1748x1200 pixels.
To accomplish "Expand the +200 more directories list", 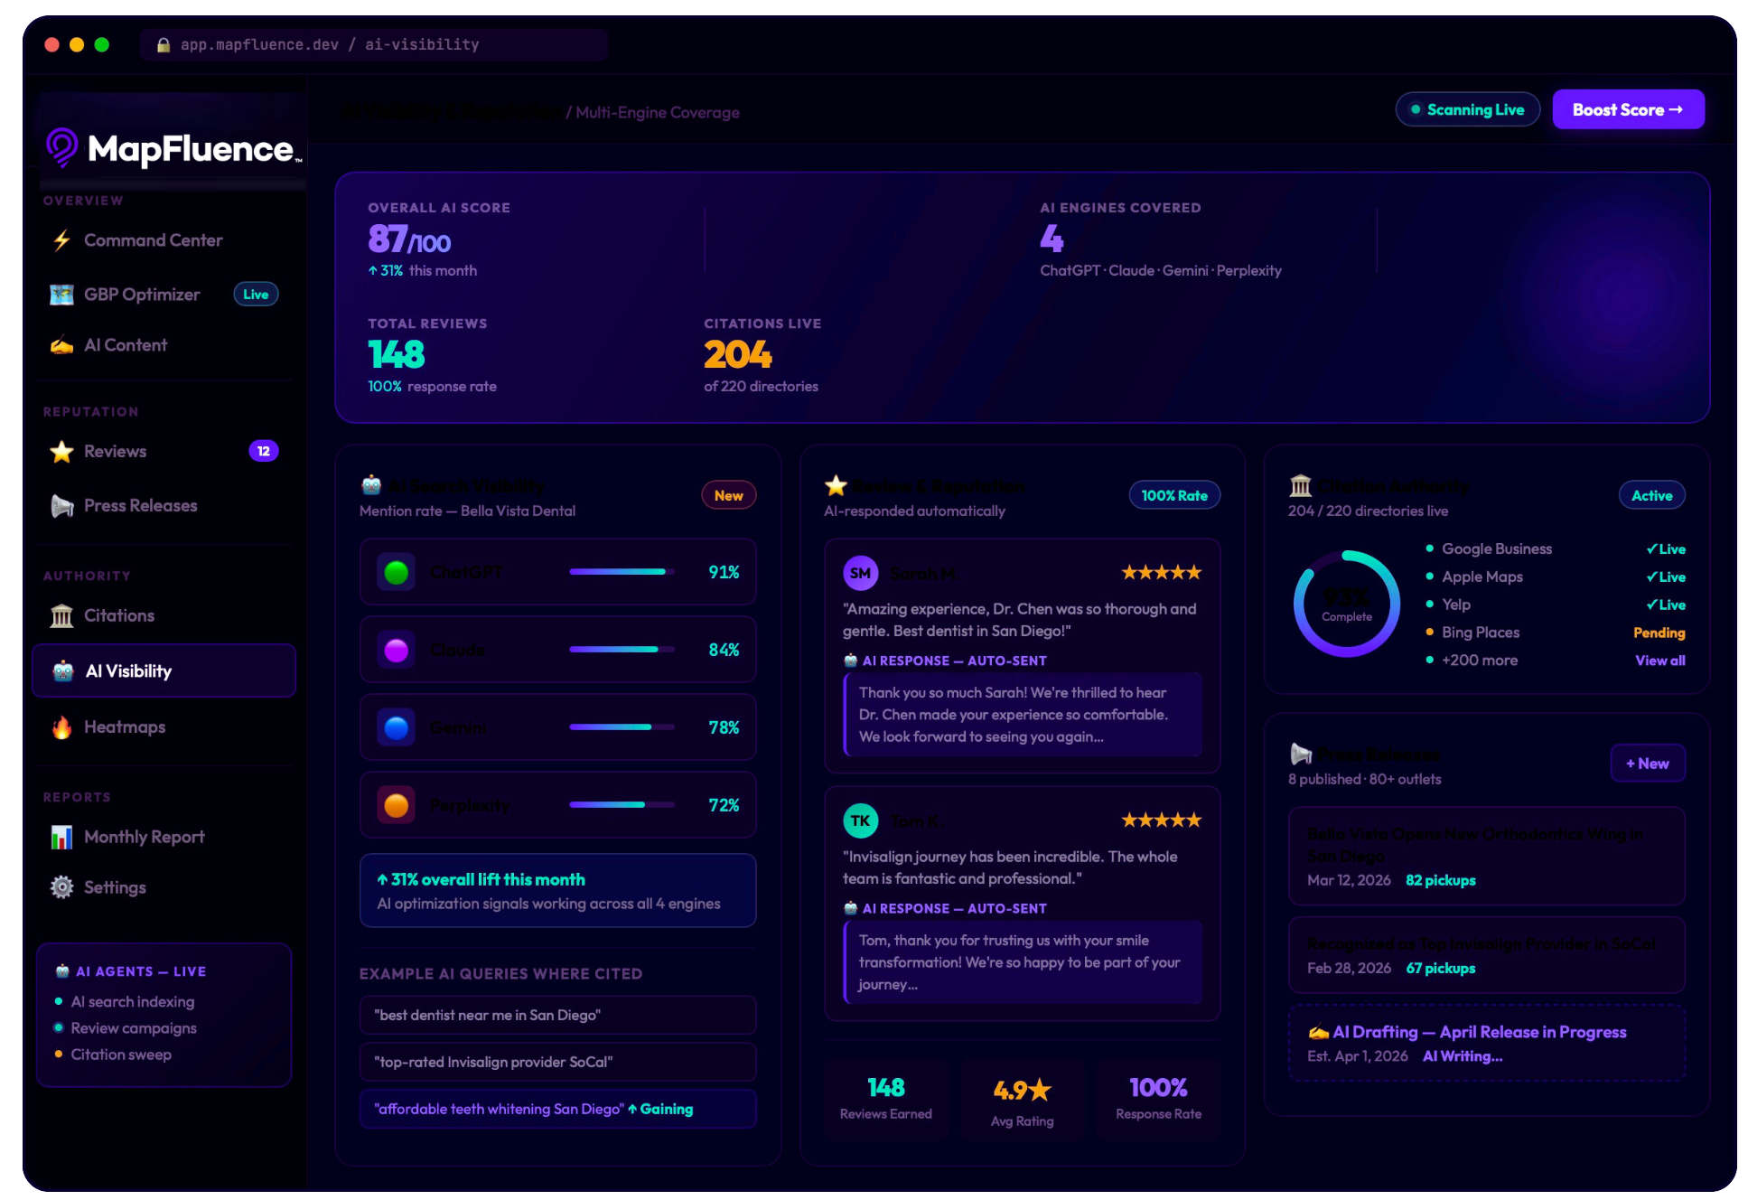I will click(x=1479, y=660).
